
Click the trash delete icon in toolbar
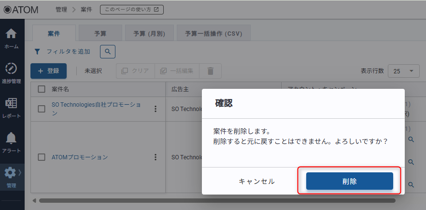(x=210, y=71)
